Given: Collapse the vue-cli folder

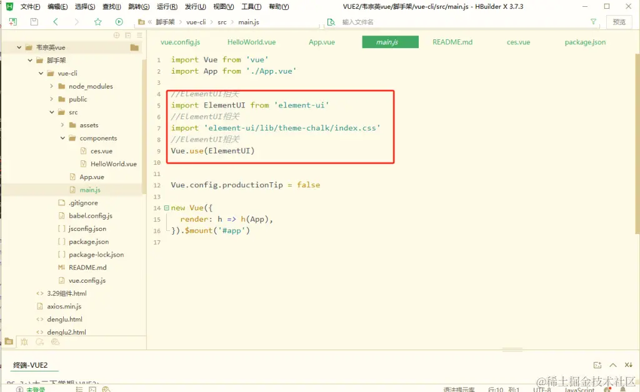Looking at the screenshot, I should [x=41, y=74].
